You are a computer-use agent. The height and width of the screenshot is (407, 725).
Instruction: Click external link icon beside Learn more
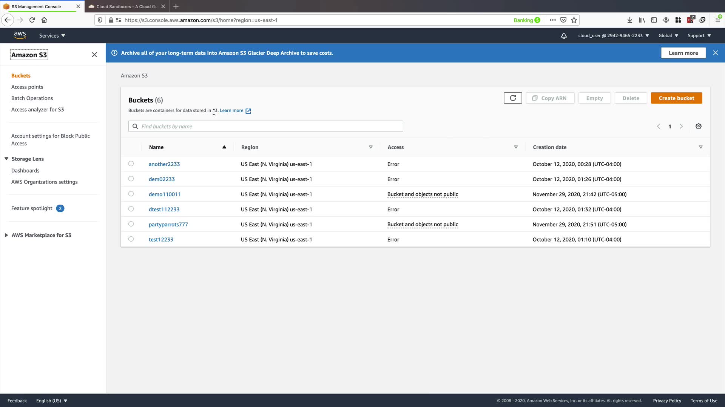coord(248,111)
